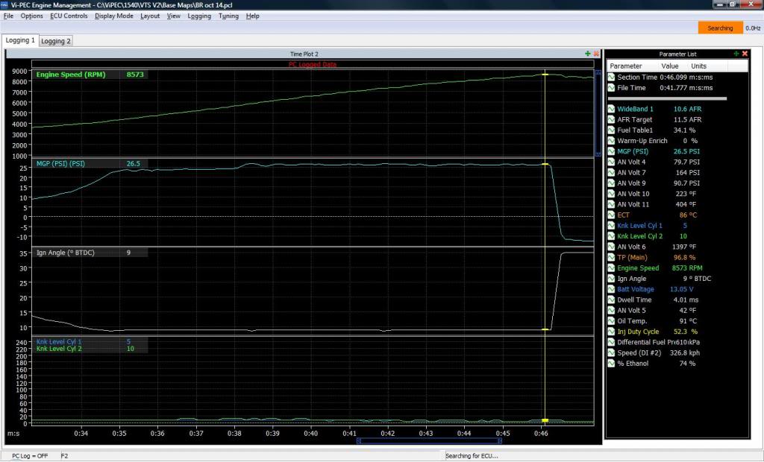The height and width of the screenshot is (462, 764).
Task: Select the Knk Level Cyl 2 plot label
Action: [x=59, y=349]
